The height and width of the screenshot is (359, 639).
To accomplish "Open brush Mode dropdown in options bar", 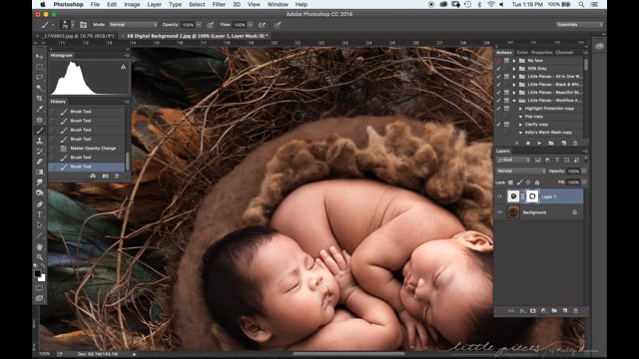I will pyautogui.click(x=133, y=25).
